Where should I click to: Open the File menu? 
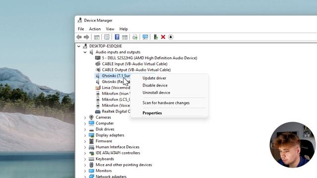pos(81,29)
